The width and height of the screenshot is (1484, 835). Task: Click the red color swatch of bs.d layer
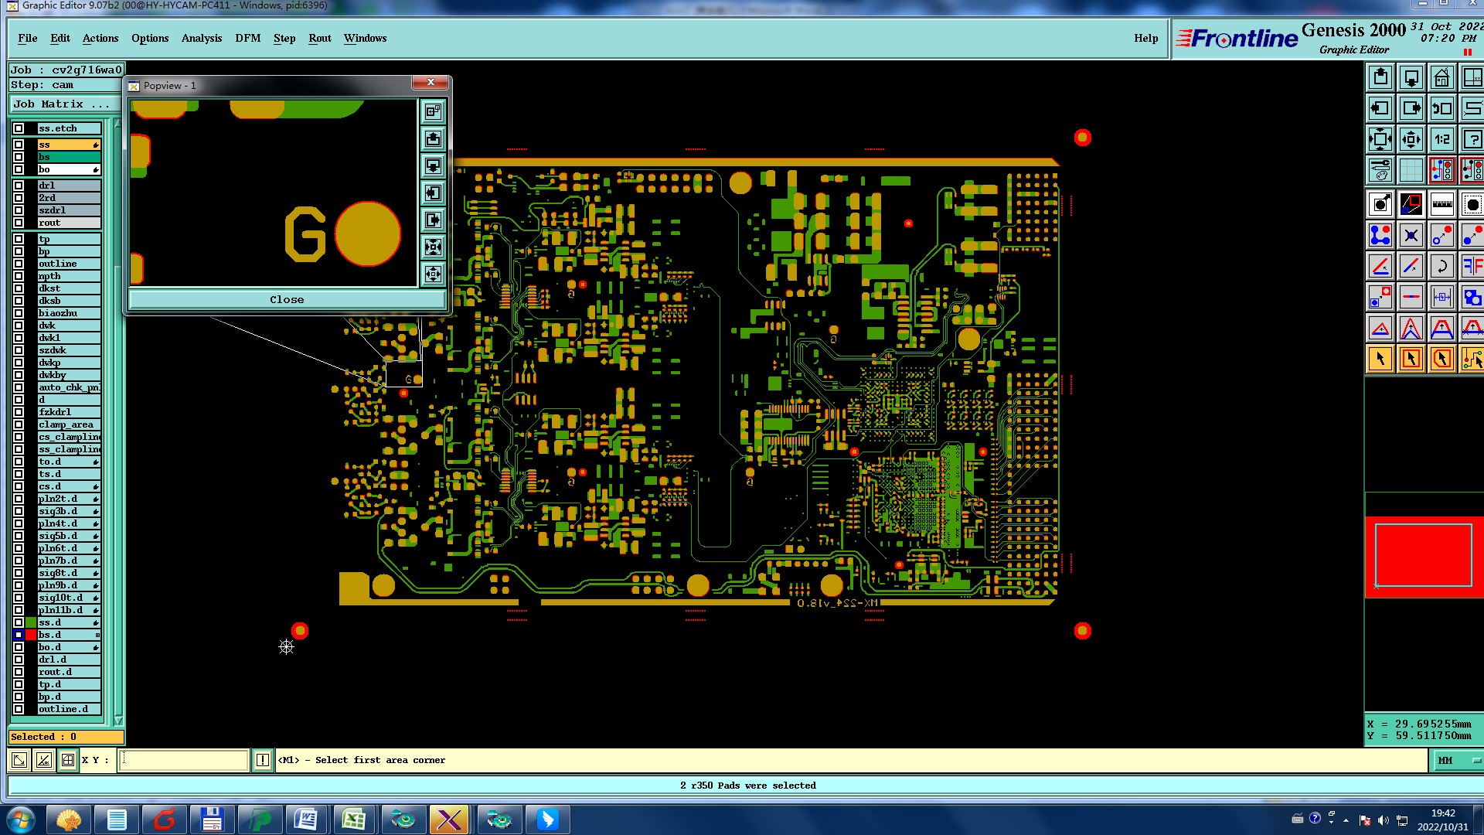click(31, 635)
